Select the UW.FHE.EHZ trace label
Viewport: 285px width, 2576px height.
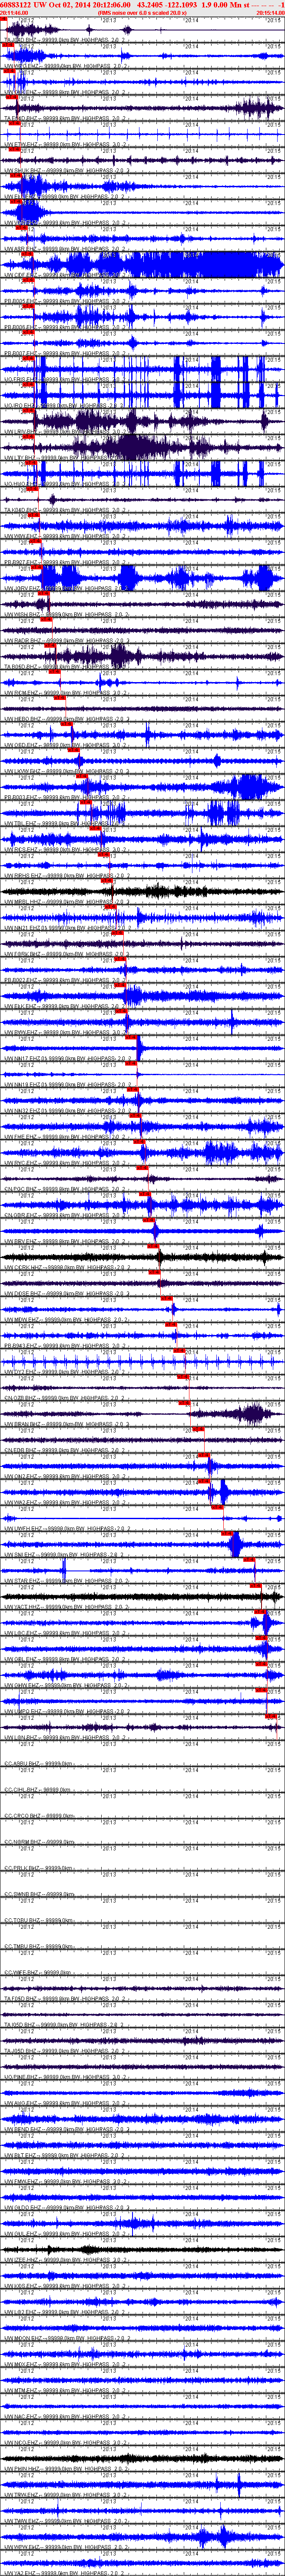coord(65,1133)
